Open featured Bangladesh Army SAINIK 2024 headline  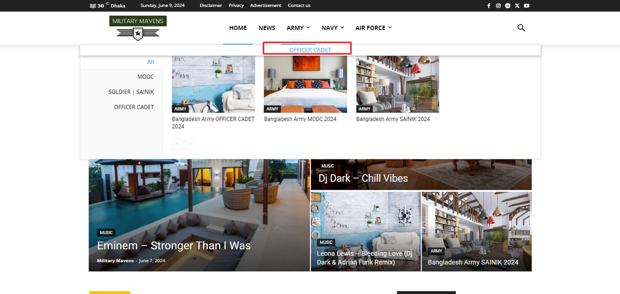(473, 263)
